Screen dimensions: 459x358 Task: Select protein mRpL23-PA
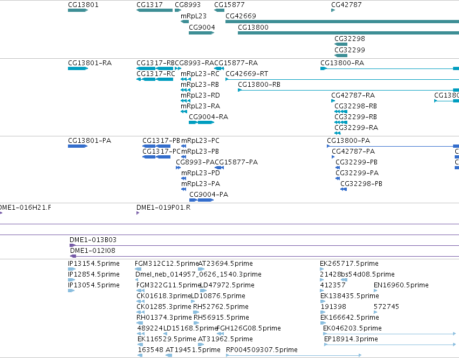coord(201,184)
